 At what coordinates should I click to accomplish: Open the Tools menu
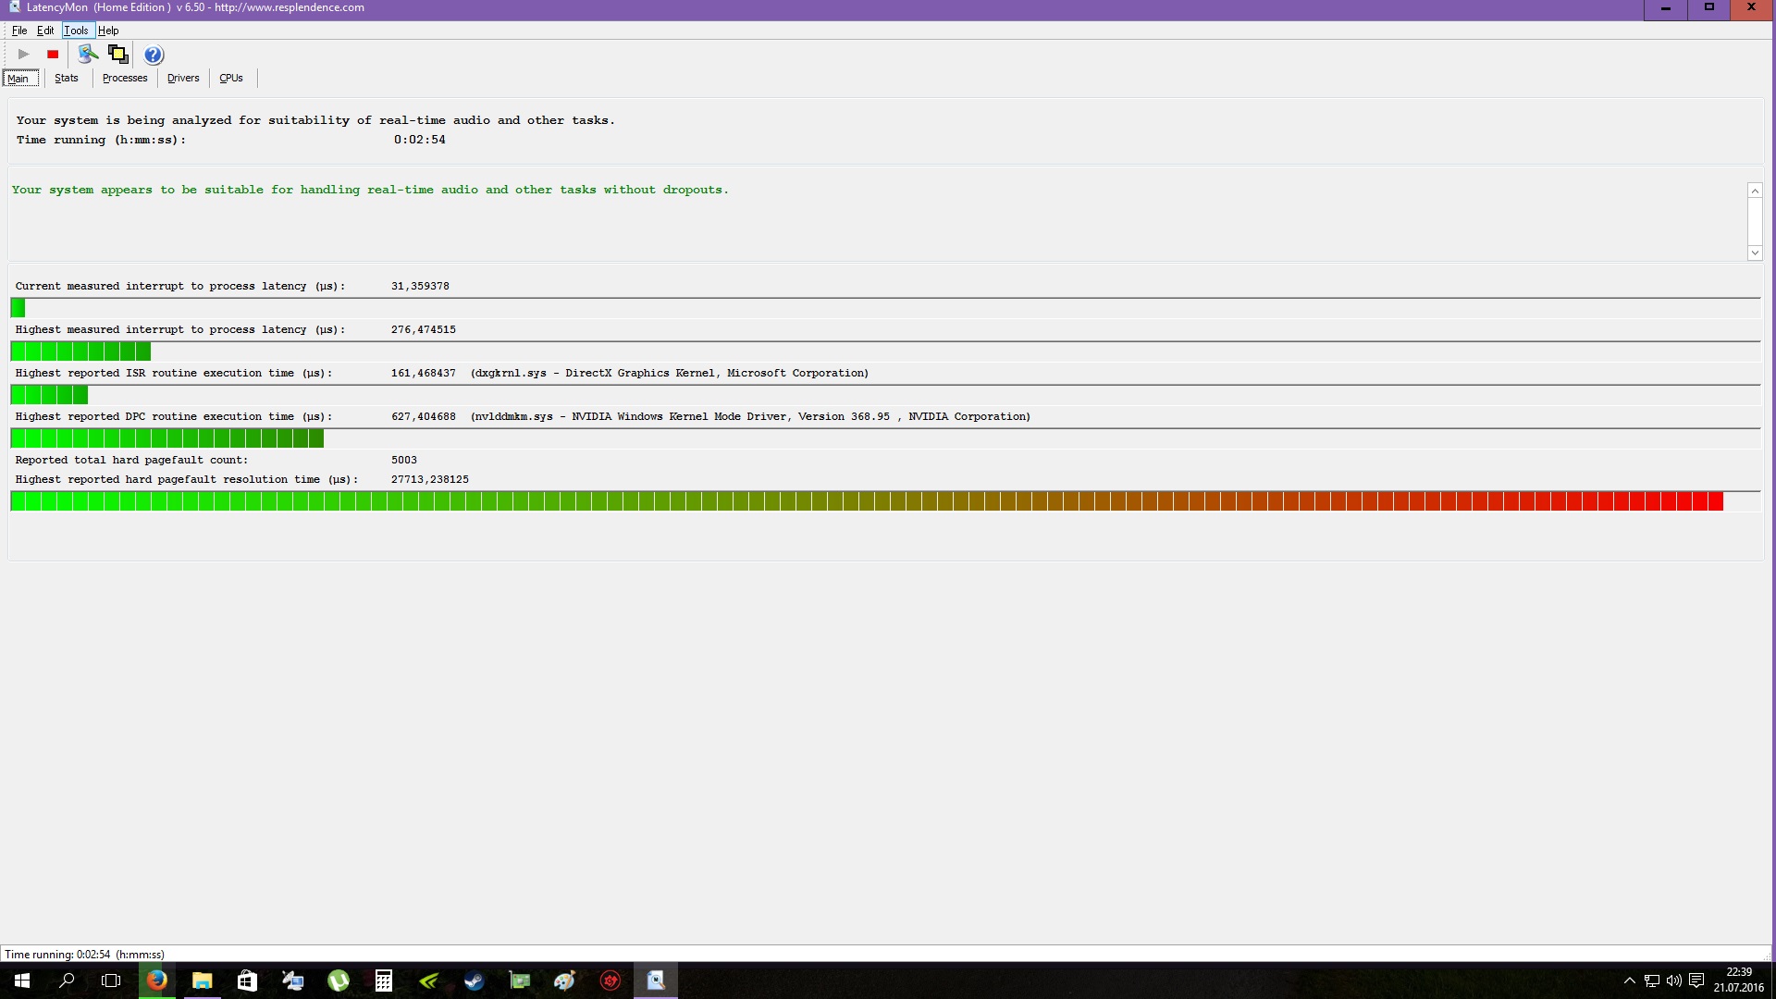(77, 31)
